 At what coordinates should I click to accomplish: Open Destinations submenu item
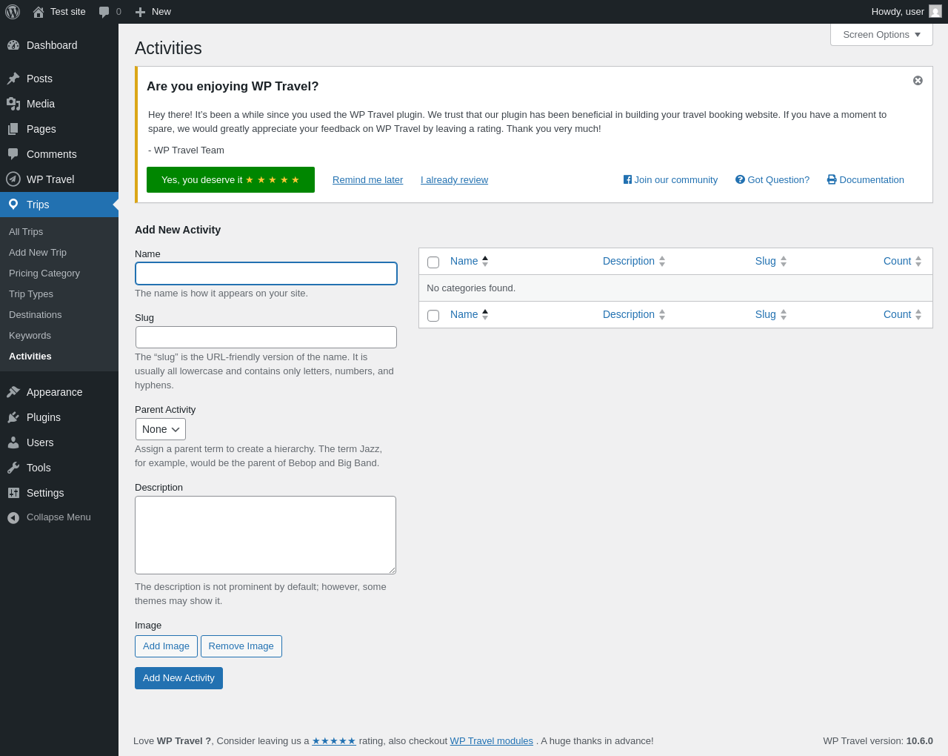tap(36, 315)
